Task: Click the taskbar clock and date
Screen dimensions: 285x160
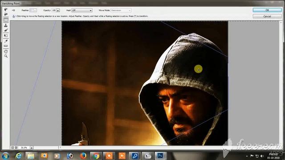Action: [273, 156]
